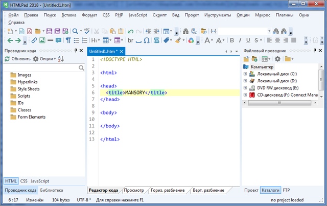327x206 pixels.
Task: Open the Опции dropdown in code explorer
Action: point(44,59)
